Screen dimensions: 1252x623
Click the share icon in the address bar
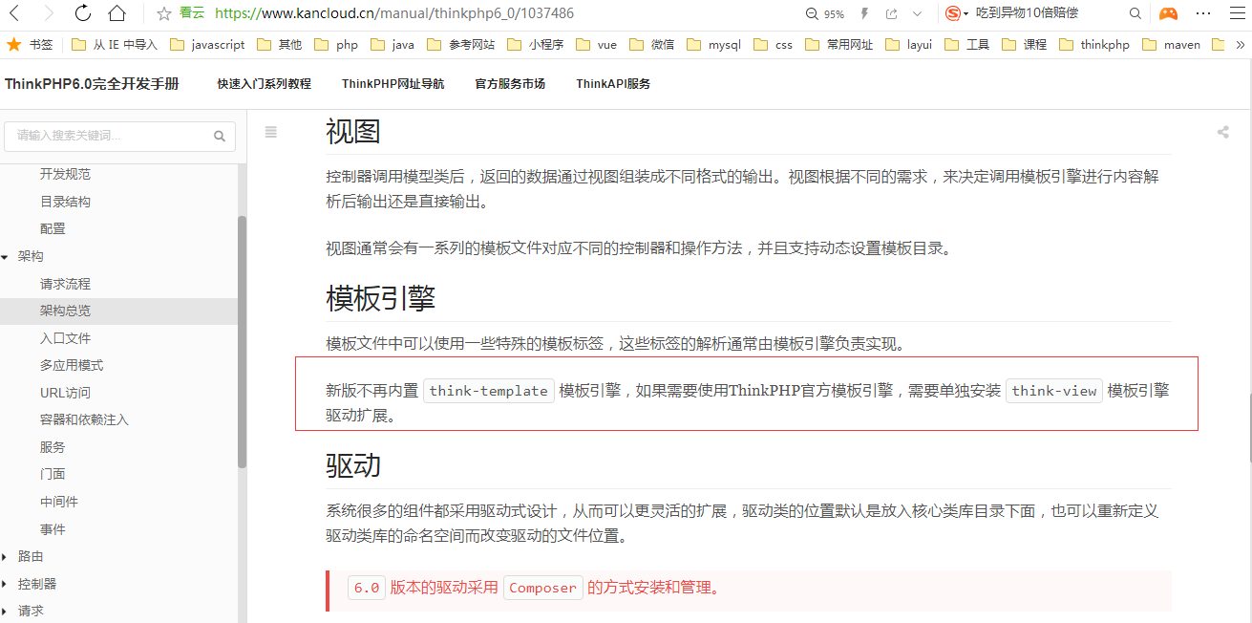pos(890,13)
